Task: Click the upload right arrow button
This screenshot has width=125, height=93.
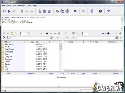Action: [x=58, y=38]
